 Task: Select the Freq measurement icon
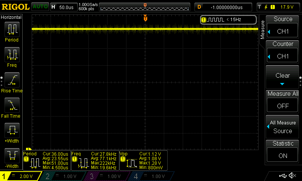point(12,55)
